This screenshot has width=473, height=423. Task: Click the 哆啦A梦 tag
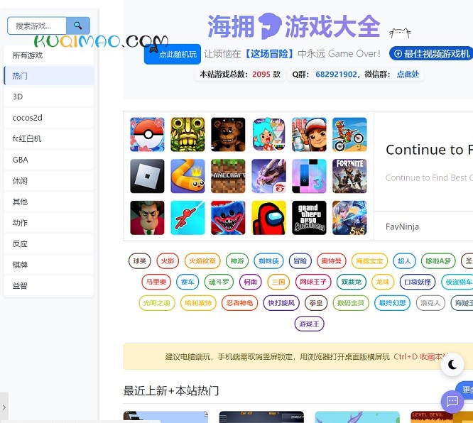pyautogui.click(x=438, y=260)
